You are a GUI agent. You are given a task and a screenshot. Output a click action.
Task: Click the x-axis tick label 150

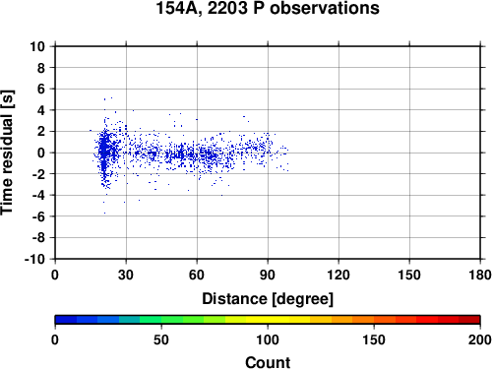(409, 275)
